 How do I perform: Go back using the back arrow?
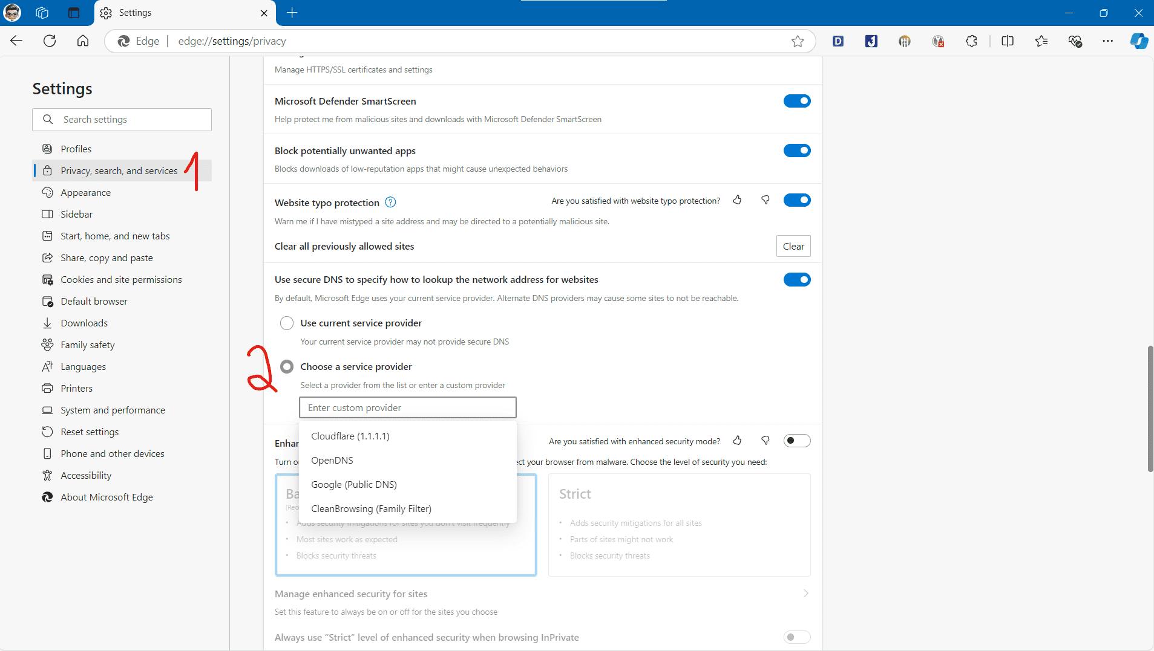pyautogui.click(x=16, y=41)
